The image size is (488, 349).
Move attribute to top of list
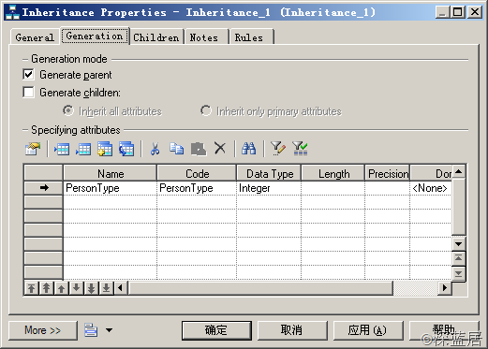click(31, 288)
